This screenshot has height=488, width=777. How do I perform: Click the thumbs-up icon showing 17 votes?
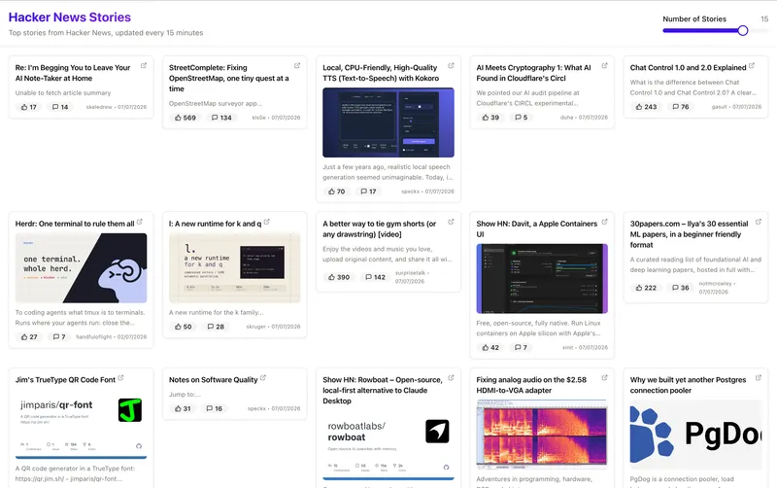[x=23, y=107]
